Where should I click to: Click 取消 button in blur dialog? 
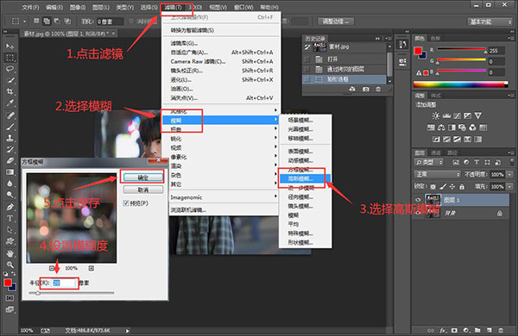point(143,190)
